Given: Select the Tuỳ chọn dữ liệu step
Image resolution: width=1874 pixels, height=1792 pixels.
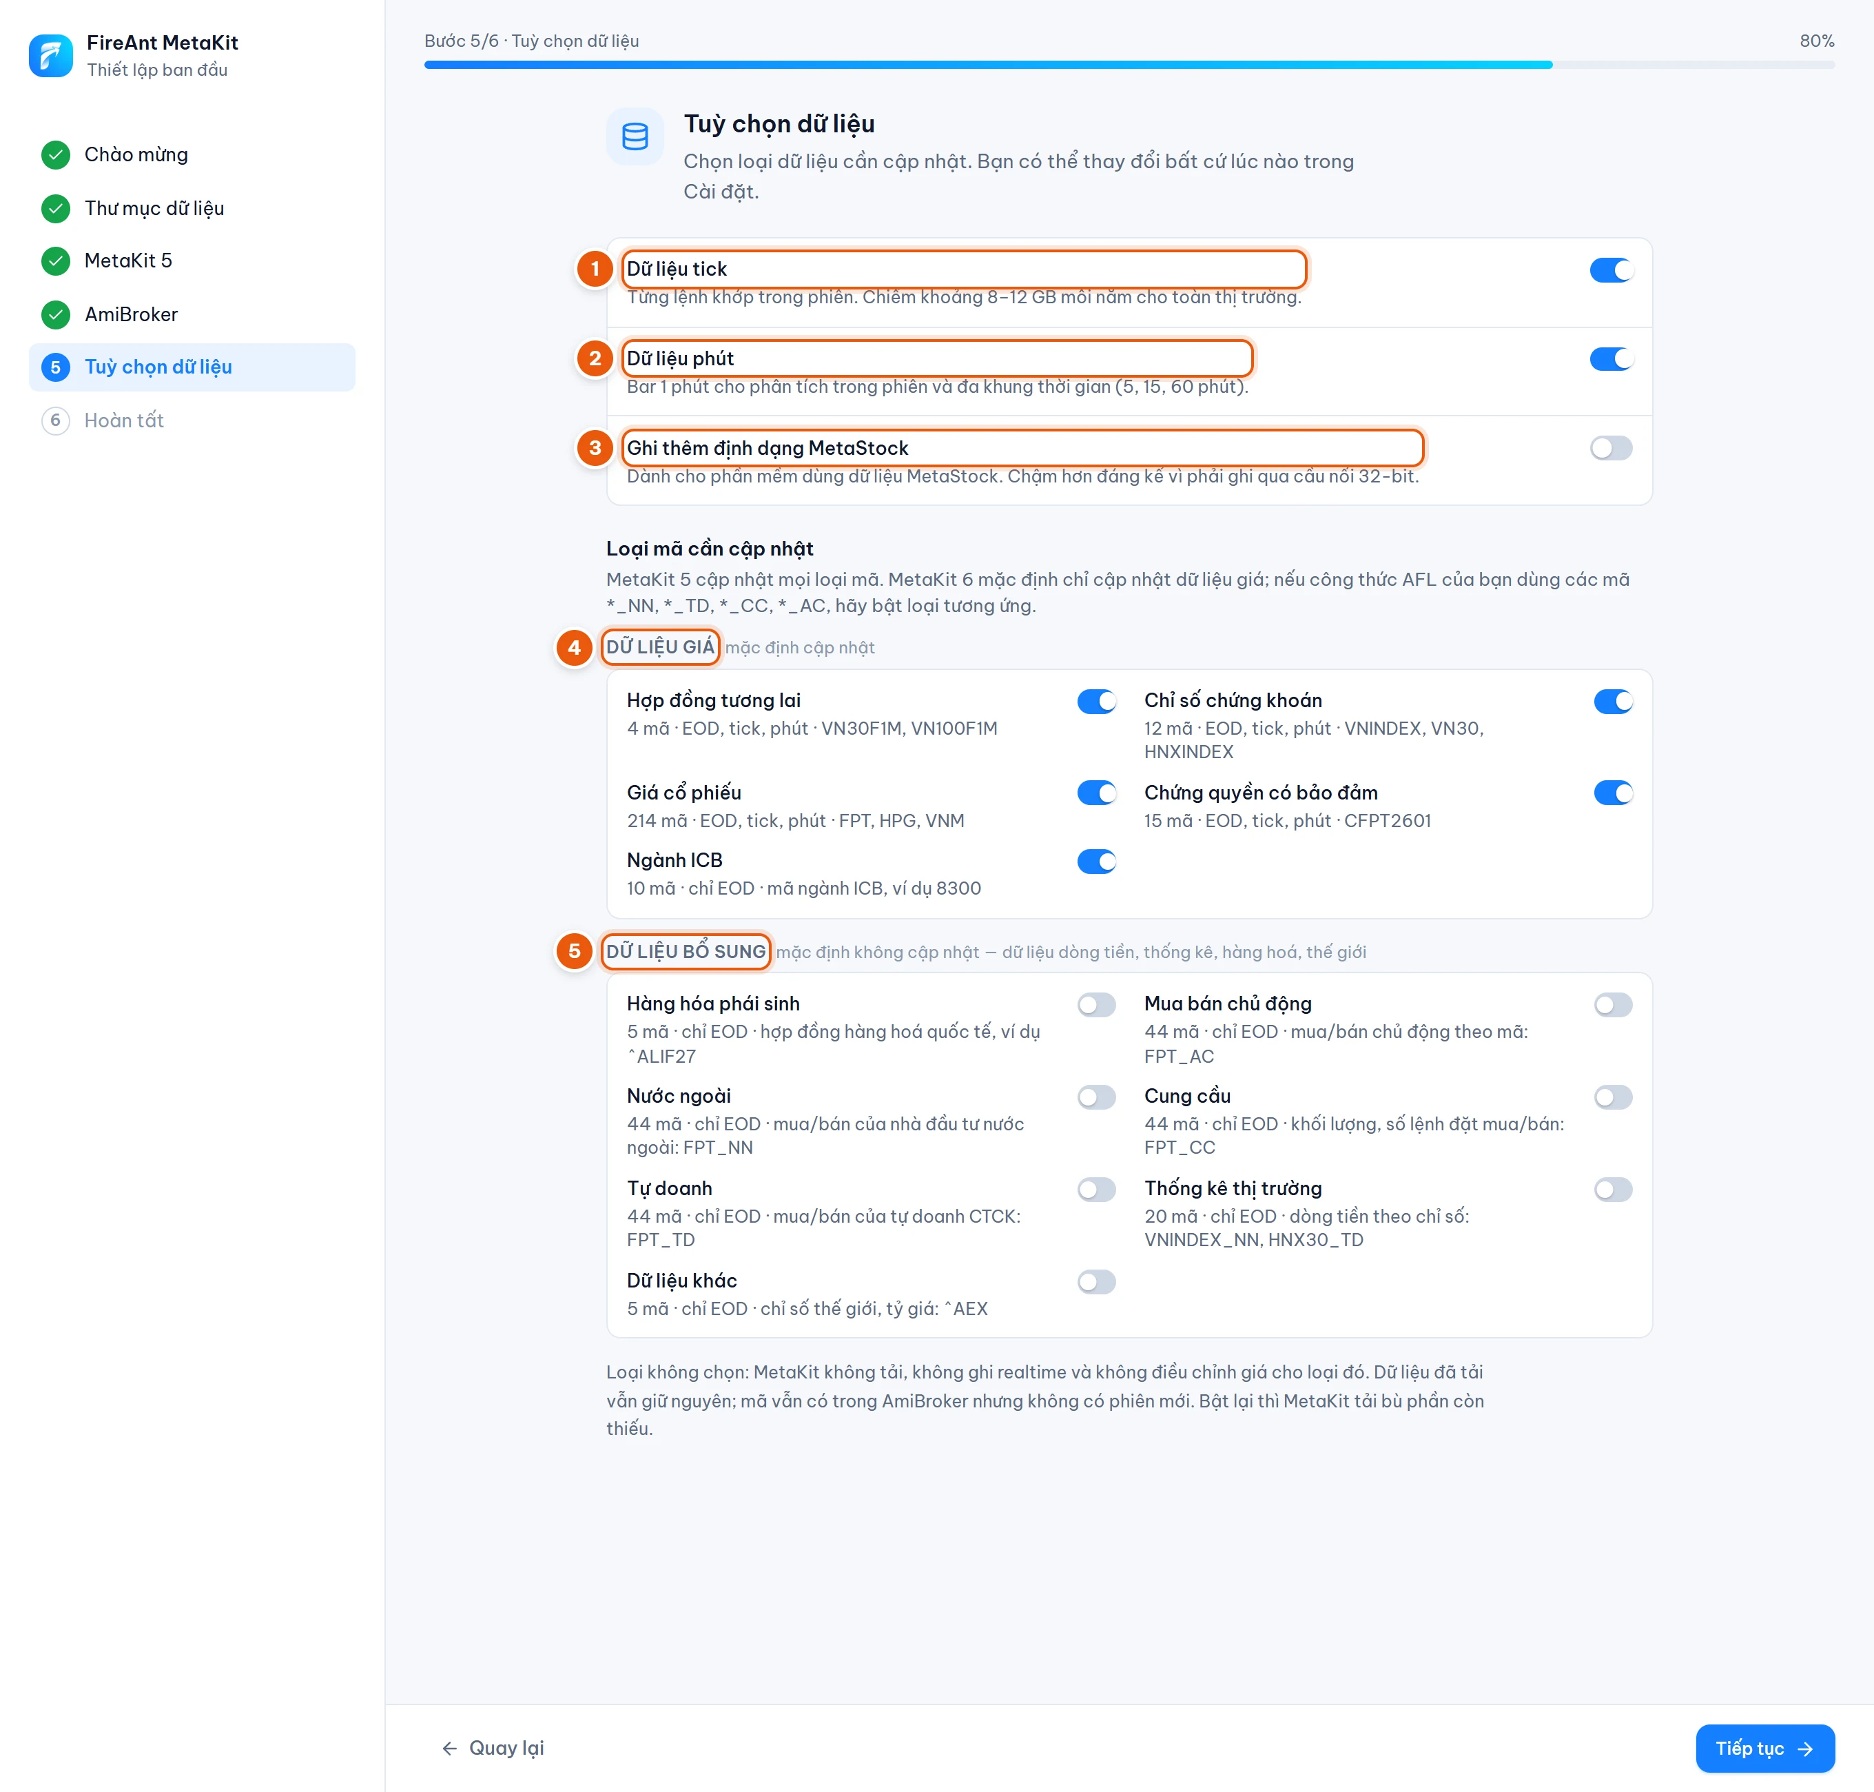Looking at the screenshot, I should point(192,368).
